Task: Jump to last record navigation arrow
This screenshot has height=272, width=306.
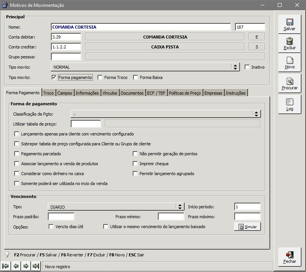Action: click(36, 266)
